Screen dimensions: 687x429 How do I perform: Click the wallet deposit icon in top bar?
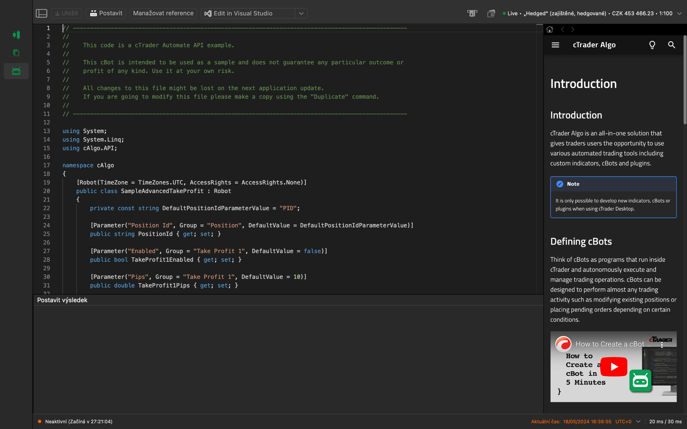(x=491, y=13)
